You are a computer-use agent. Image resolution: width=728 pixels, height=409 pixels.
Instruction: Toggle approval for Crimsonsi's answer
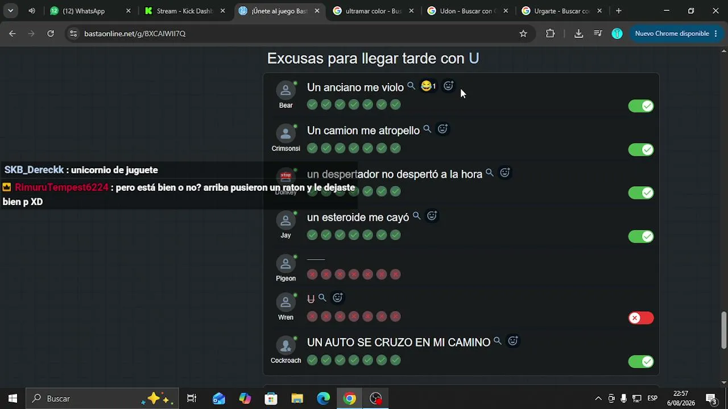tap(641, 149)
